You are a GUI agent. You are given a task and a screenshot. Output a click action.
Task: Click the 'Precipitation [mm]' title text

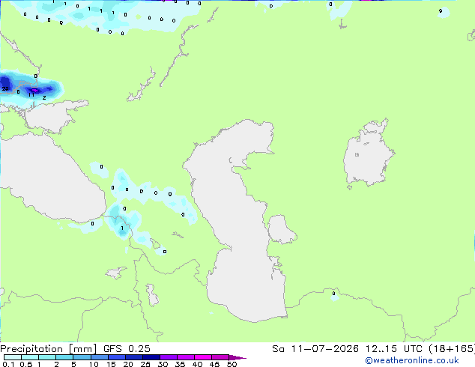pyautogui.click(x=48, y=349)
